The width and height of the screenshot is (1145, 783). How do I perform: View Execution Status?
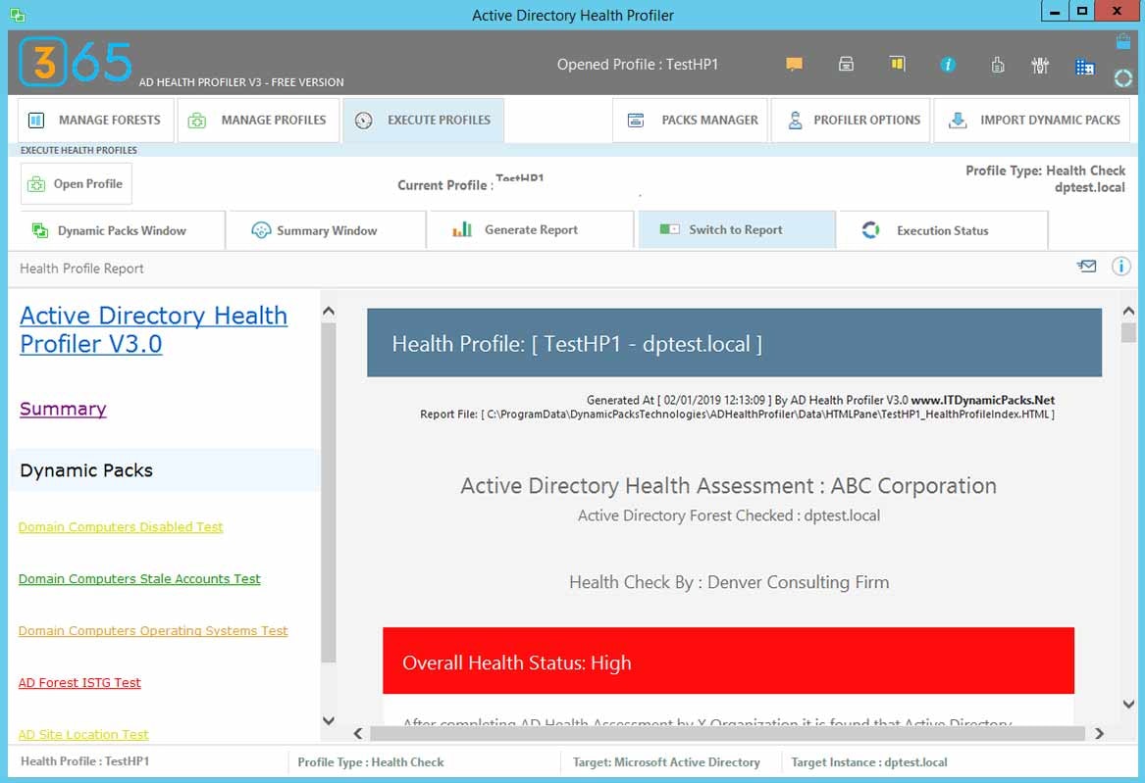pos(943,230)
